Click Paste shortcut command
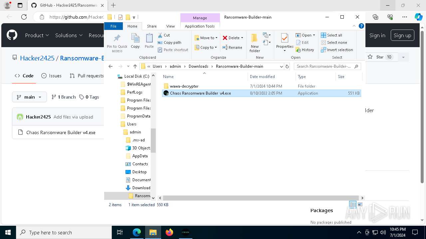The image size is (426, 239). pos(173,50)
